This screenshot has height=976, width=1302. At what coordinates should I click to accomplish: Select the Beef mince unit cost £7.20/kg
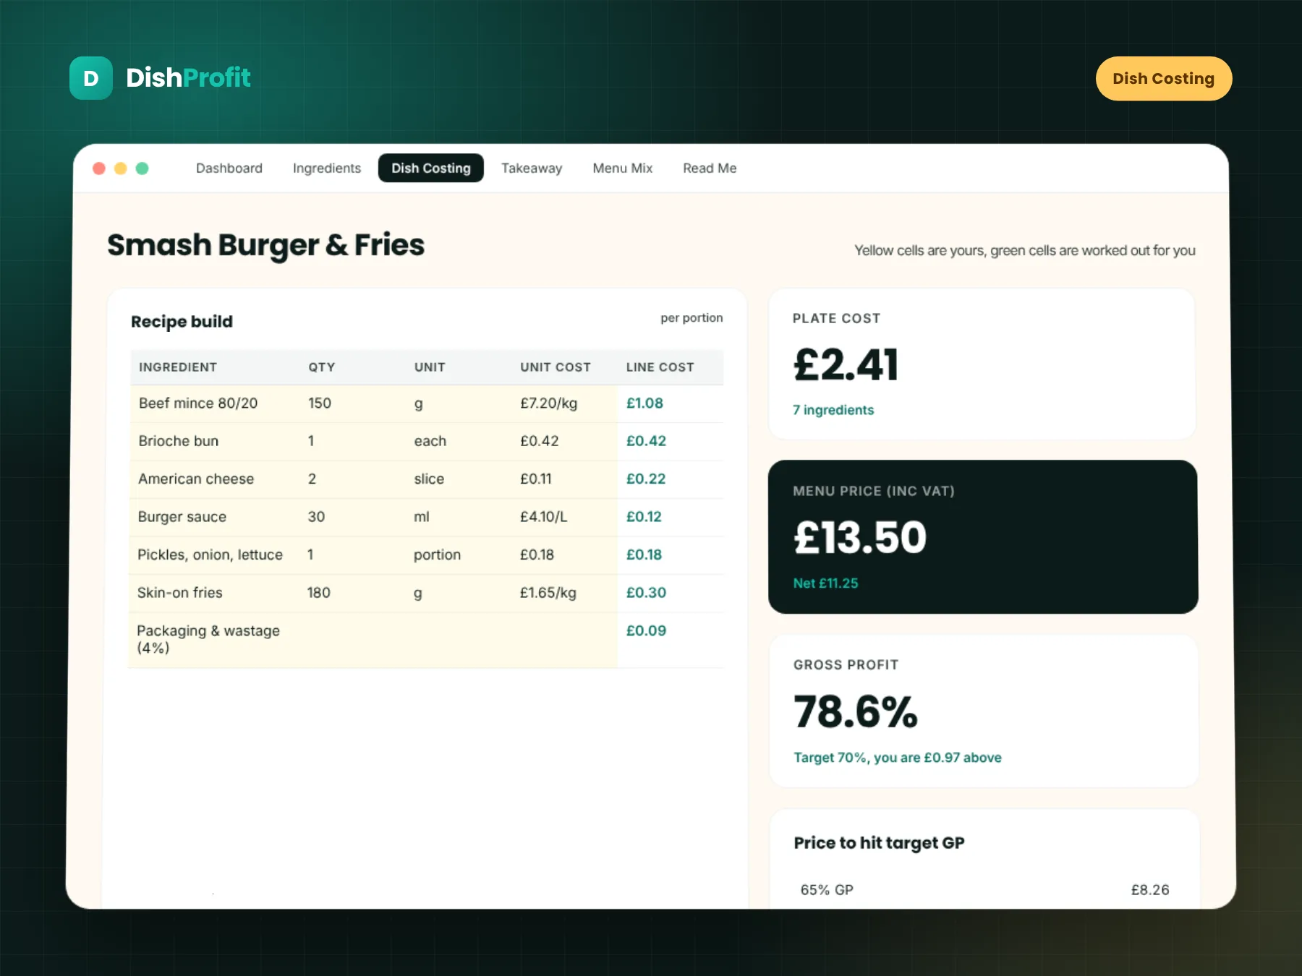coord(549,403)
